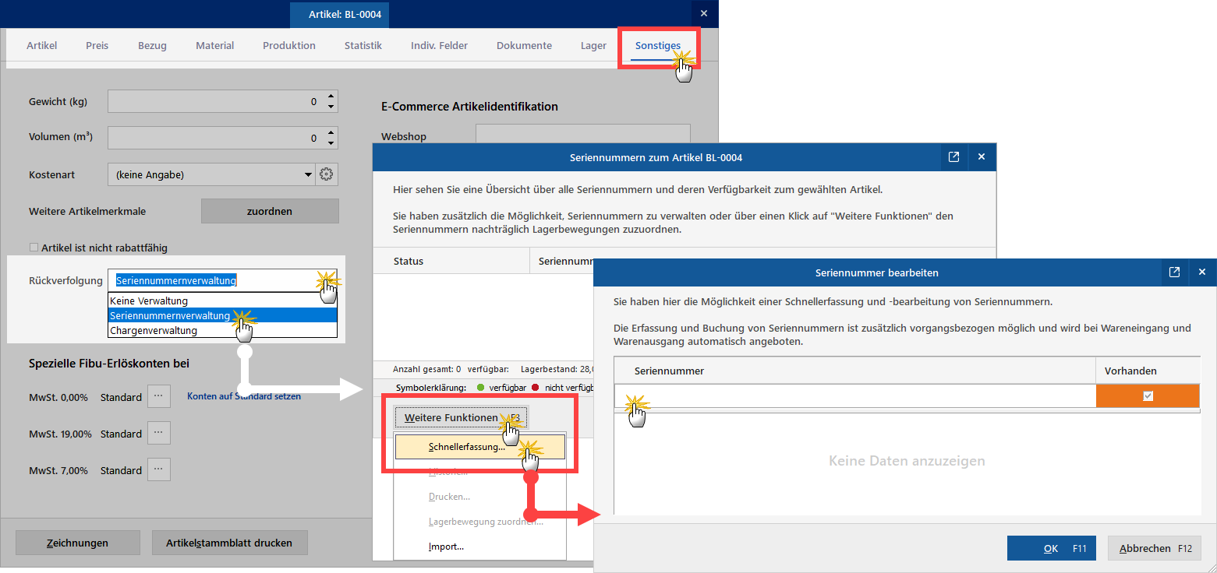Choose 'Keine Verwaltung' in Rückverfolgung list
Image resolution: width=1217 pixels, height=573 pixels.
[x=149, y=301]
